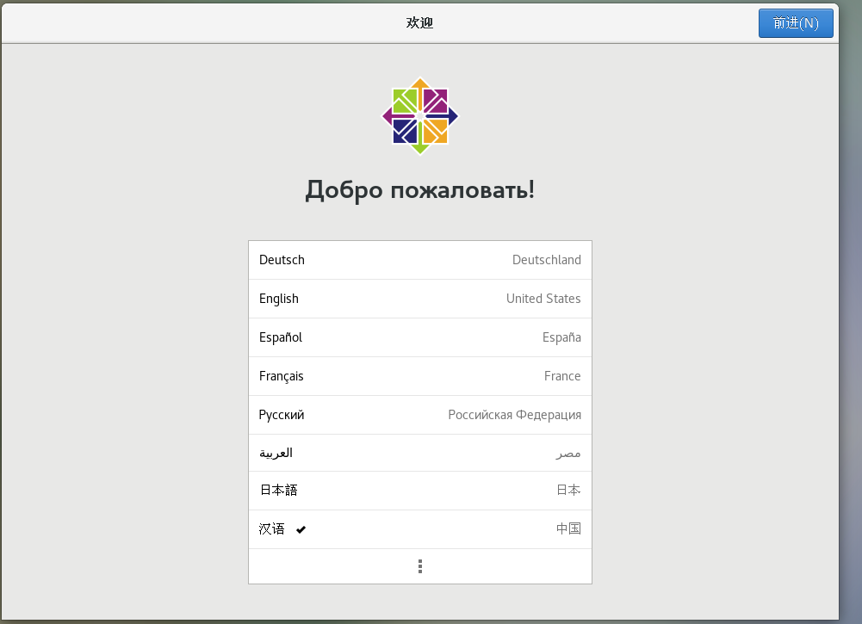862x624 pixels.
Task: Click the Добро пожаловать! welcome heading
Action: pos(420,190)
